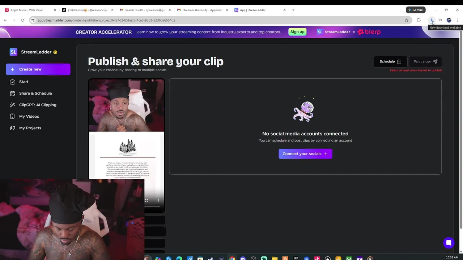Click the Gemini button in Chrome
This screenshot has height=260, width=463.
point(415,10)
